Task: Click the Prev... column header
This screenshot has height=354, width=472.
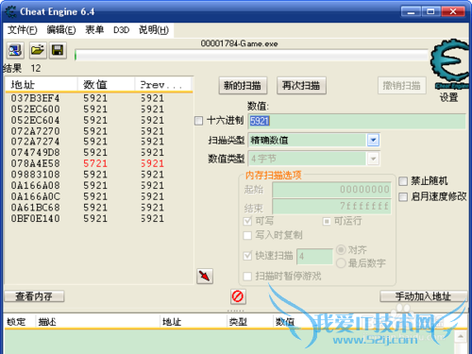Action: 163,85
